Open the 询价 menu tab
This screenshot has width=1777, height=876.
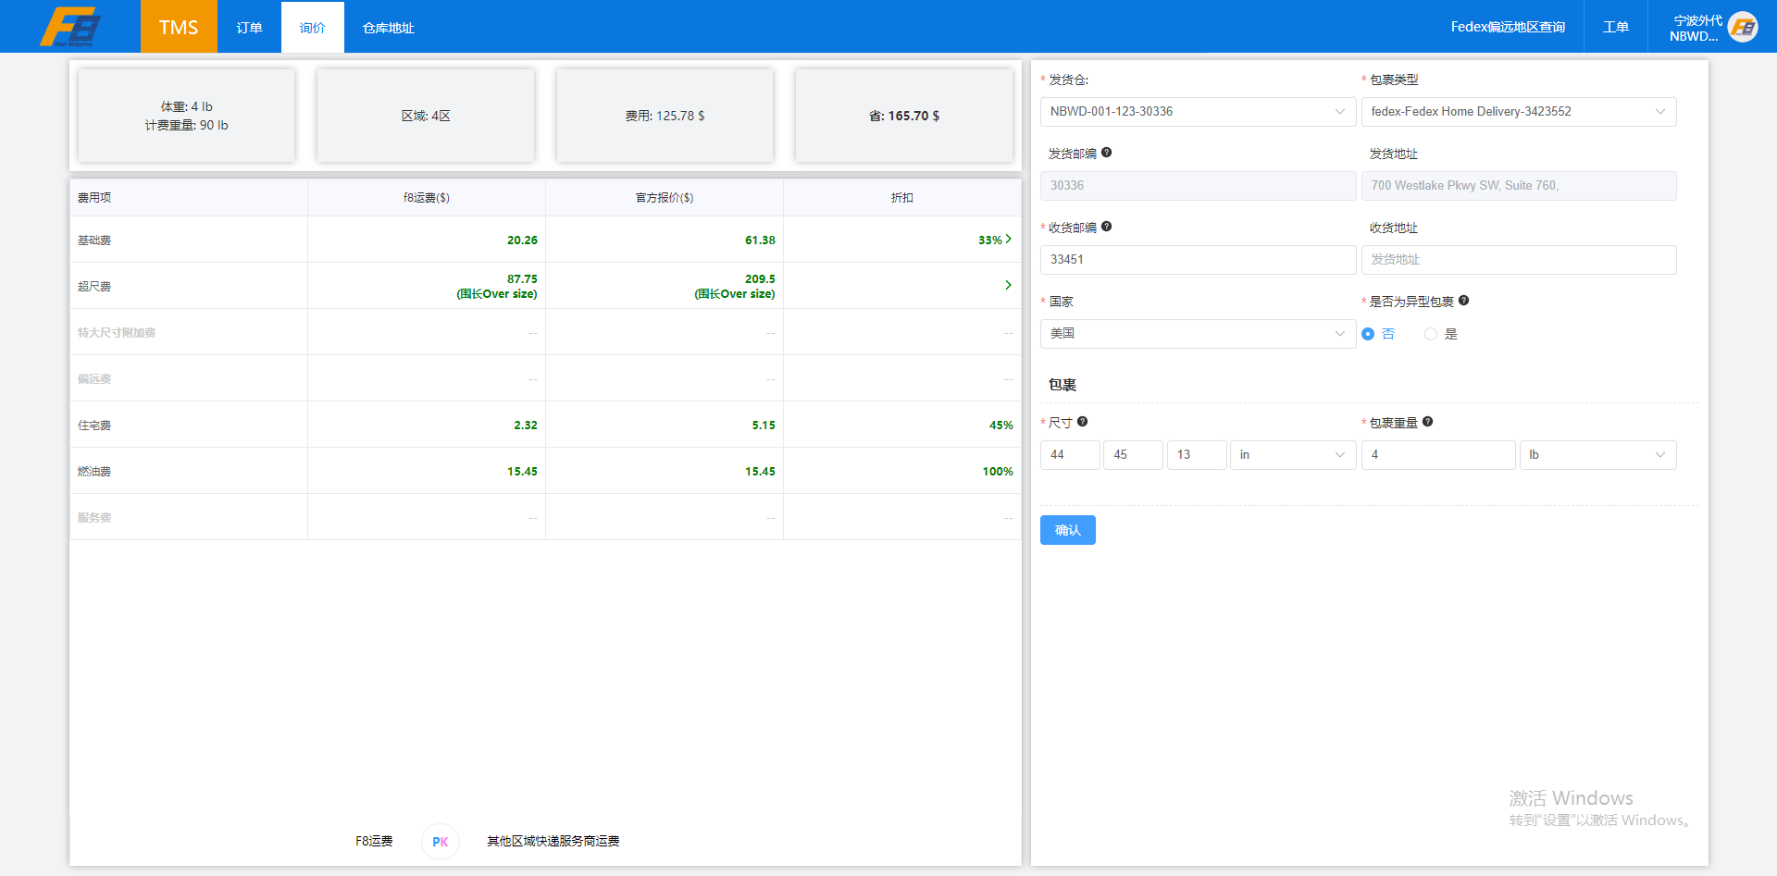(x=313, y=27)
